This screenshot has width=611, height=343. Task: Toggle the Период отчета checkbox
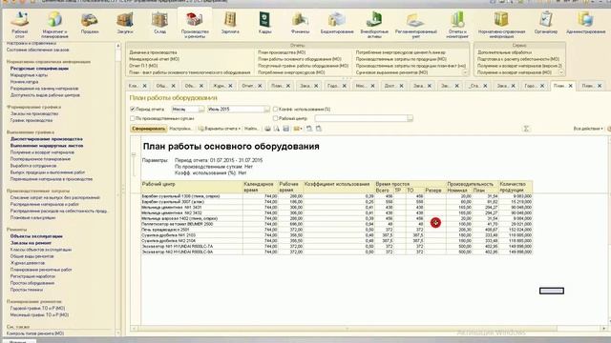click(133, 110)
